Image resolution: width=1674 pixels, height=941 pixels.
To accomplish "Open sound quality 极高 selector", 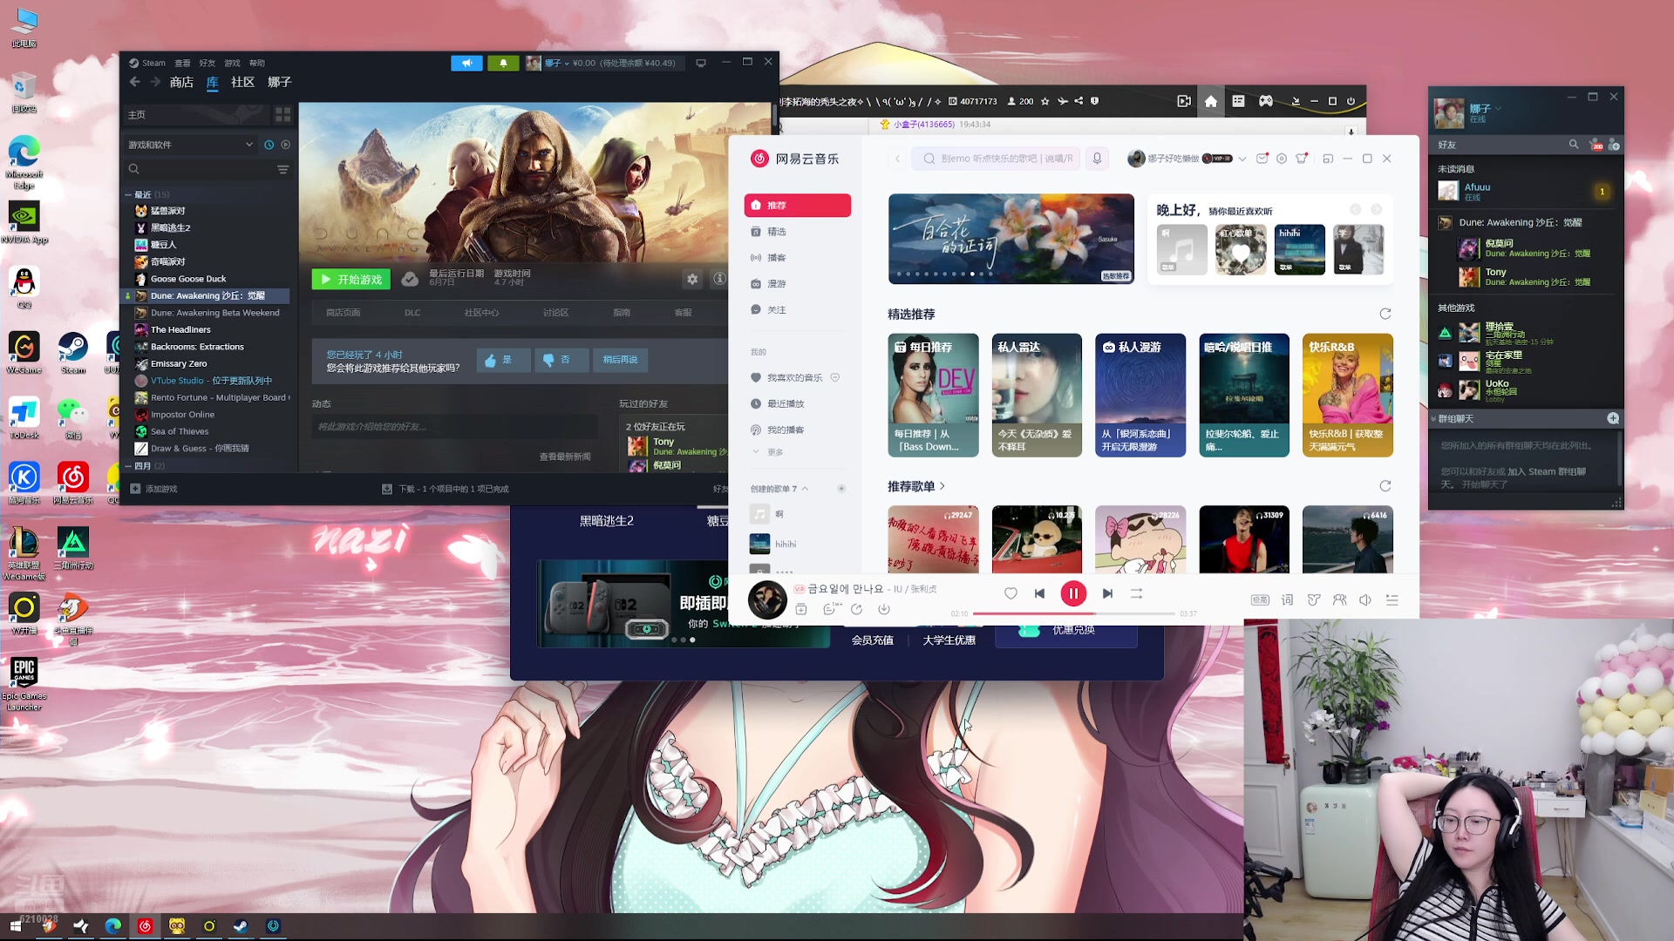I will (1260, 599).
